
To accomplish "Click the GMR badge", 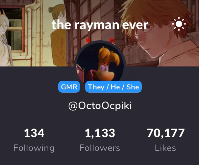I will (69, 87).
